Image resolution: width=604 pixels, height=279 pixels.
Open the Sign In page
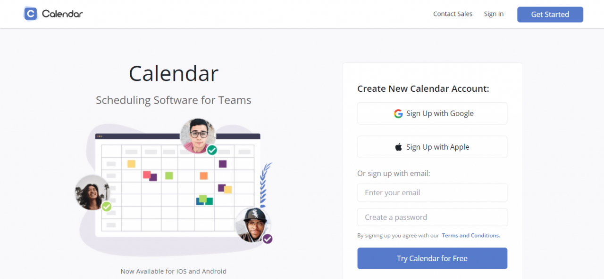click(x=494, y=14)
